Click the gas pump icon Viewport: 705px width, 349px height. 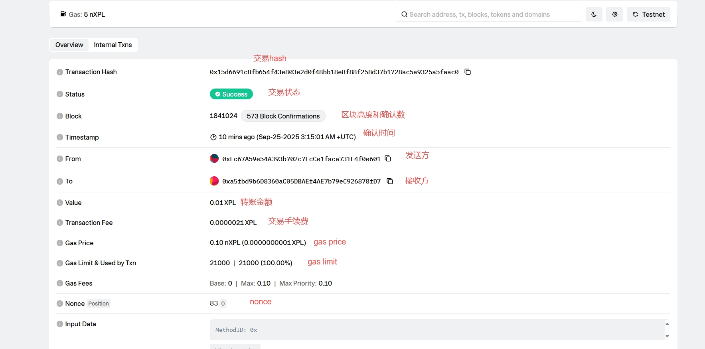(63, 14)
